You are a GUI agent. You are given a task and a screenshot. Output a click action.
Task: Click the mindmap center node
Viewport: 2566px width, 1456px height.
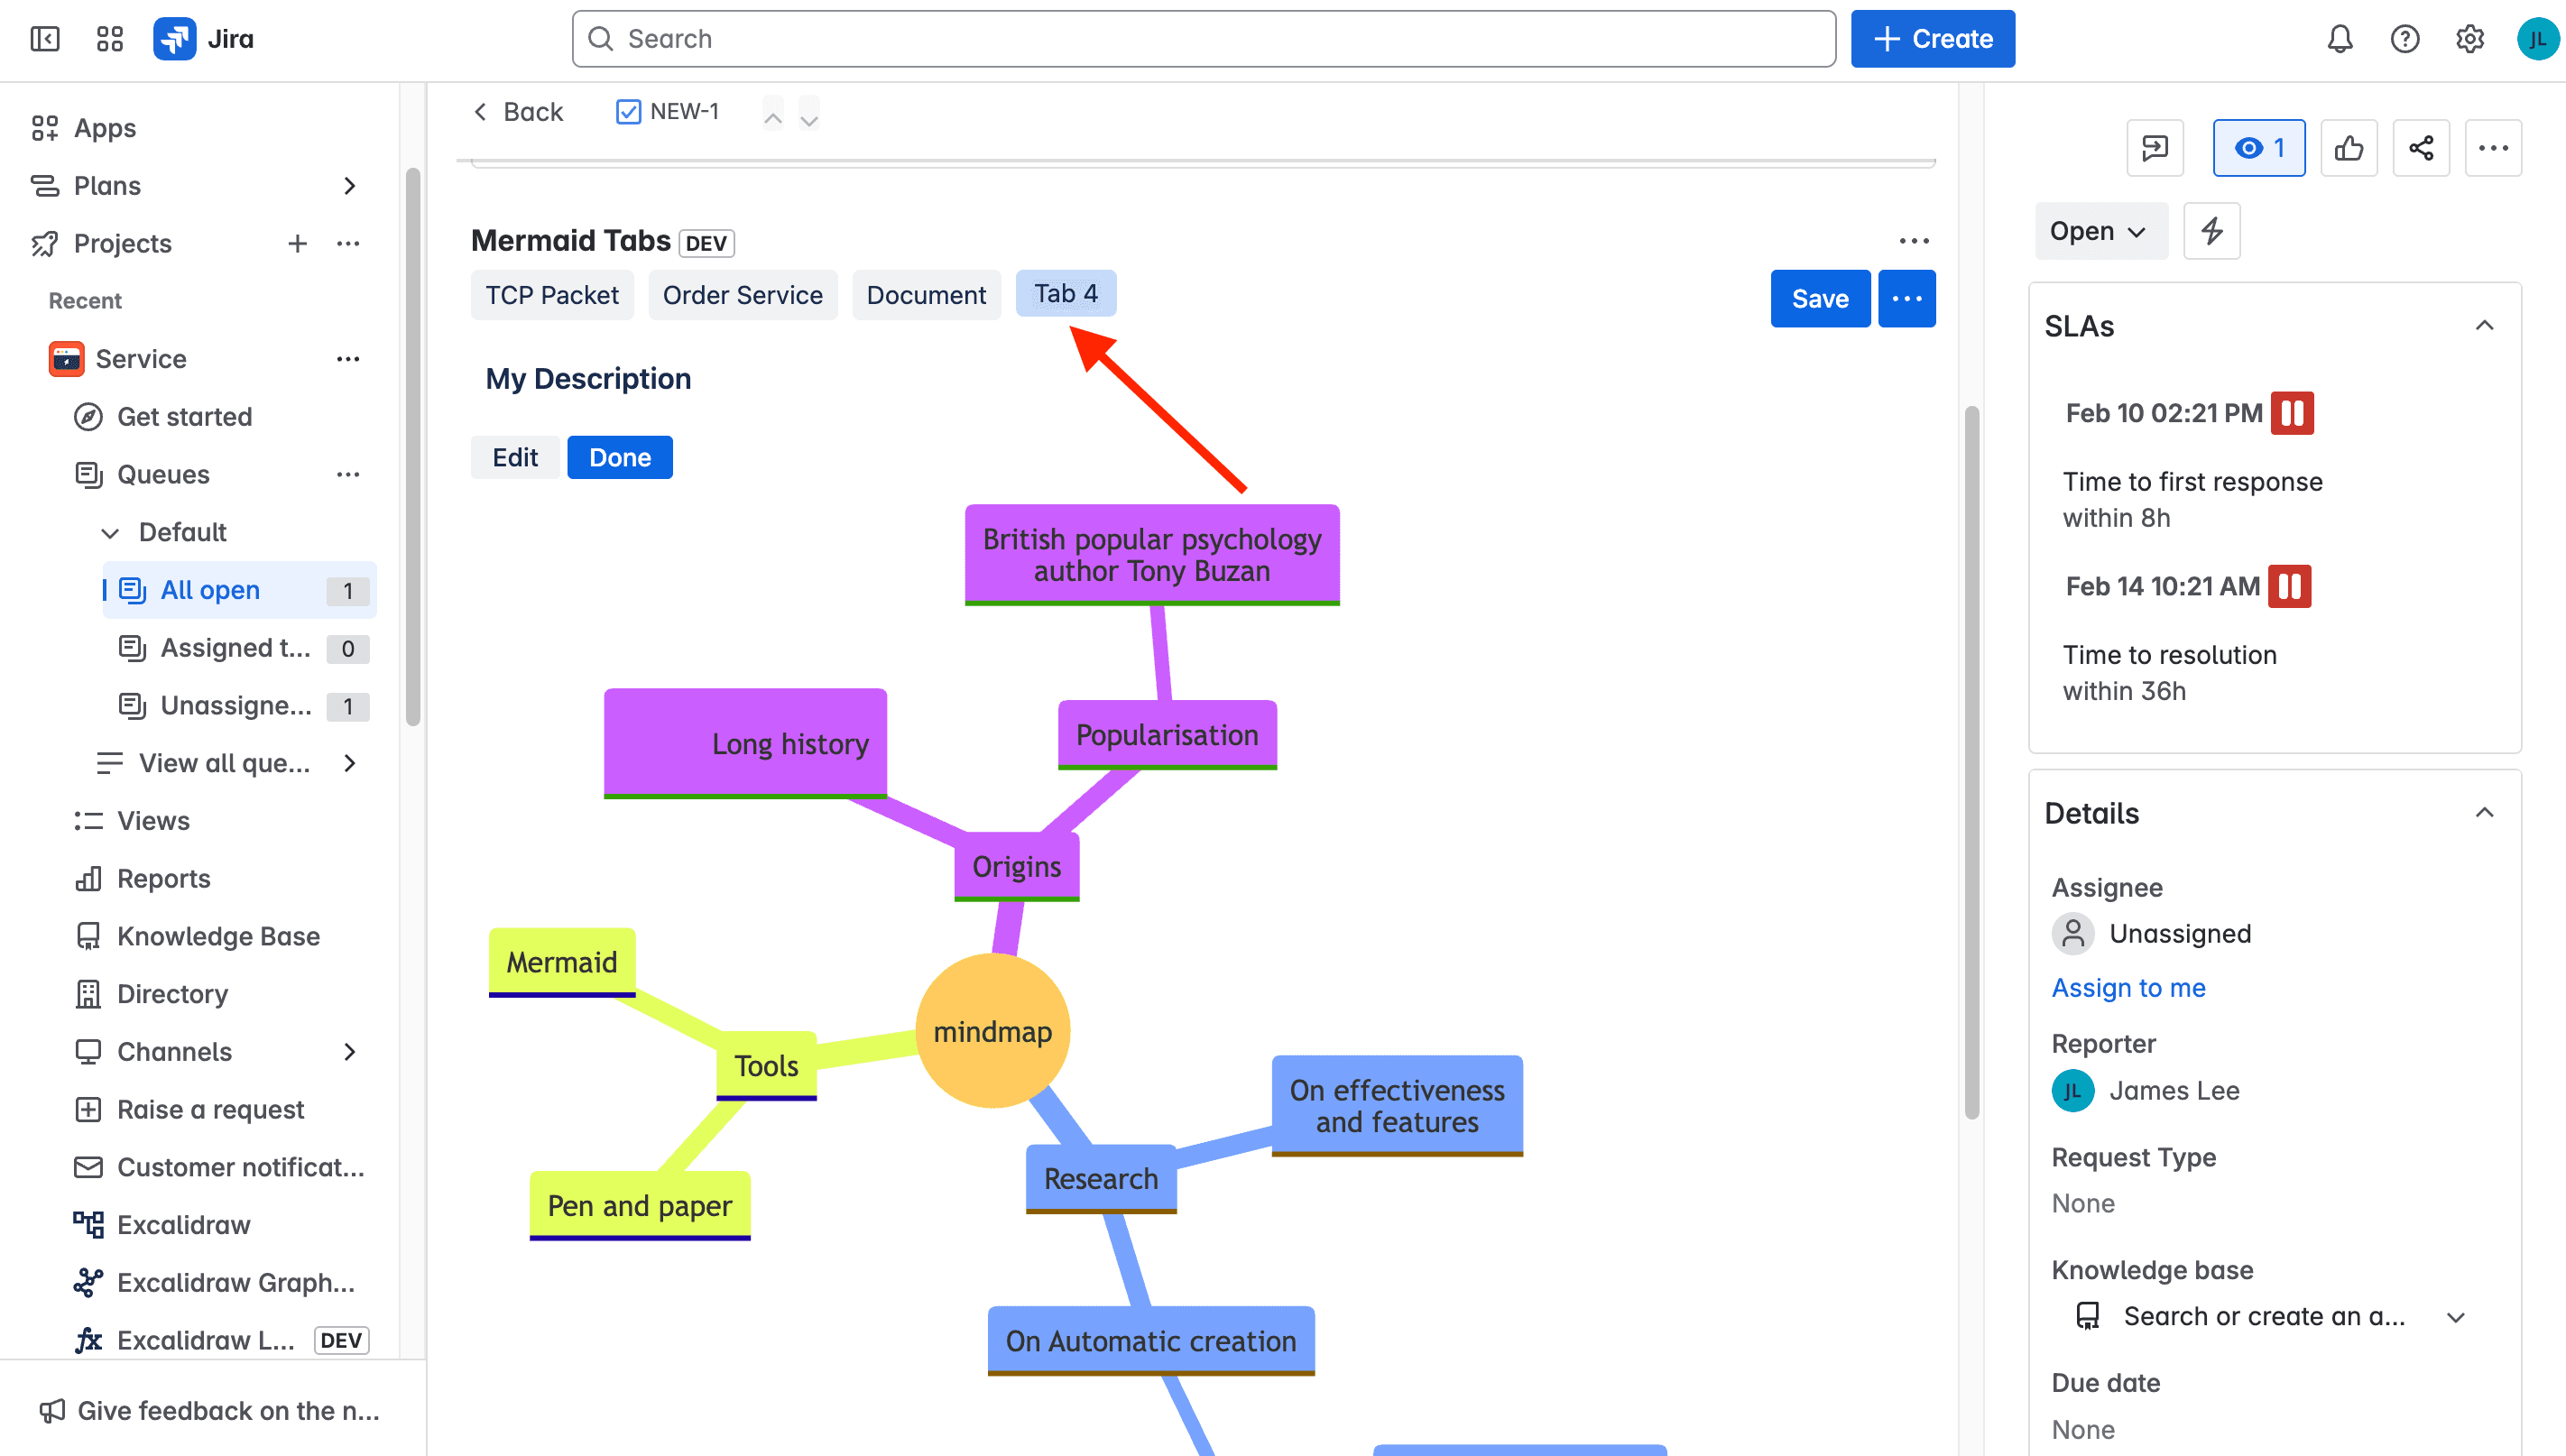pos(992,1031)
